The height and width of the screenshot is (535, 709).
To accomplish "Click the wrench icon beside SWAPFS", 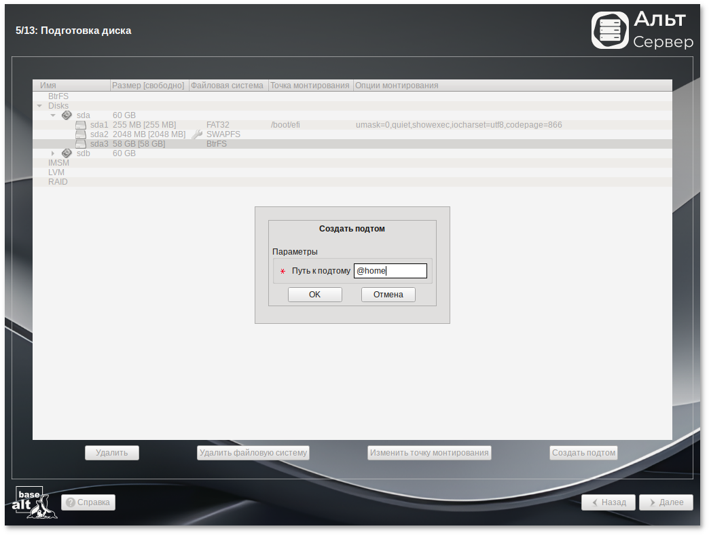I will click(198, 134).
